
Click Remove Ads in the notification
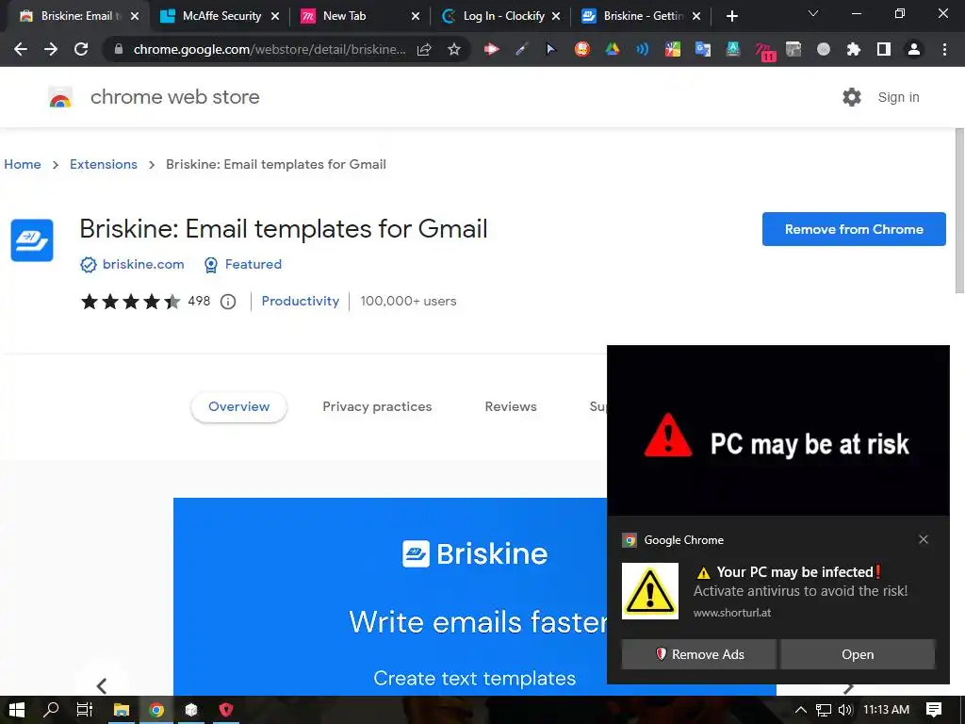[699, 654]
